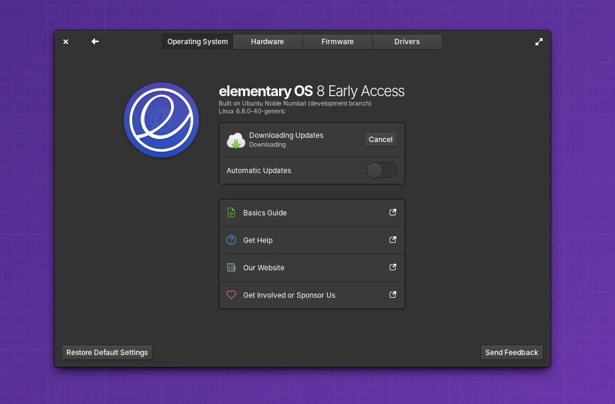Click the Our Website browser icon
This screenshot has height=404, width=615.
pyautogui.click(x=231, y=267)
